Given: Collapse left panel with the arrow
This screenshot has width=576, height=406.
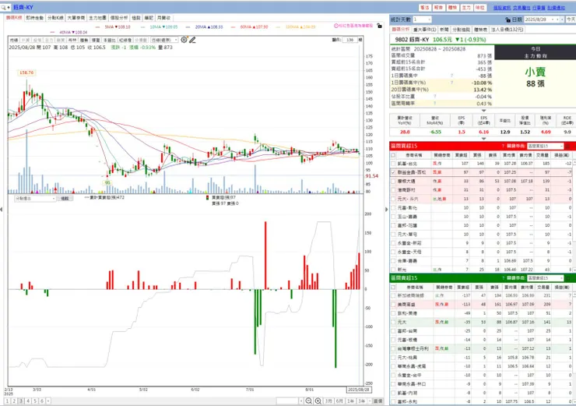Looking at the screenshot, I should (x=2, y=210).
